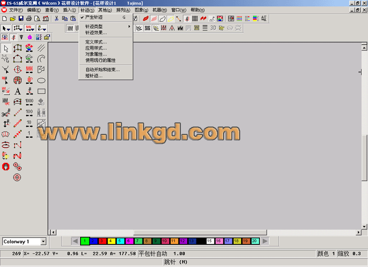Open the 文件(F) menu
The image size is (368, 267).
[16, 10]
